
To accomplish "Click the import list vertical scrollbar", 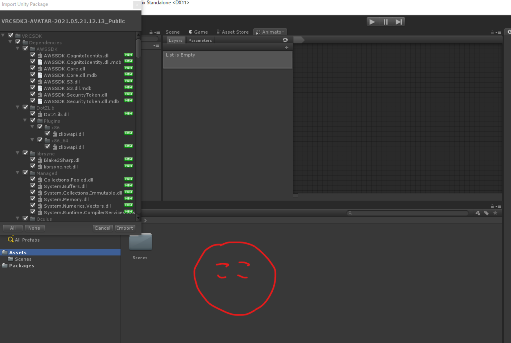I will (138, 48).
